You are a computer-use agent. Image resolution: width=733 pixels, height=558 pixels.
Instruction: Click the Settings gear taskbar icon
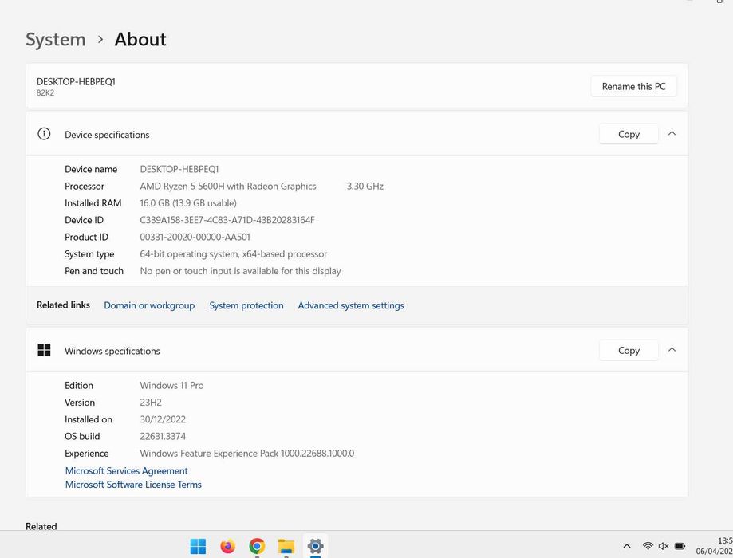(315, 546)
